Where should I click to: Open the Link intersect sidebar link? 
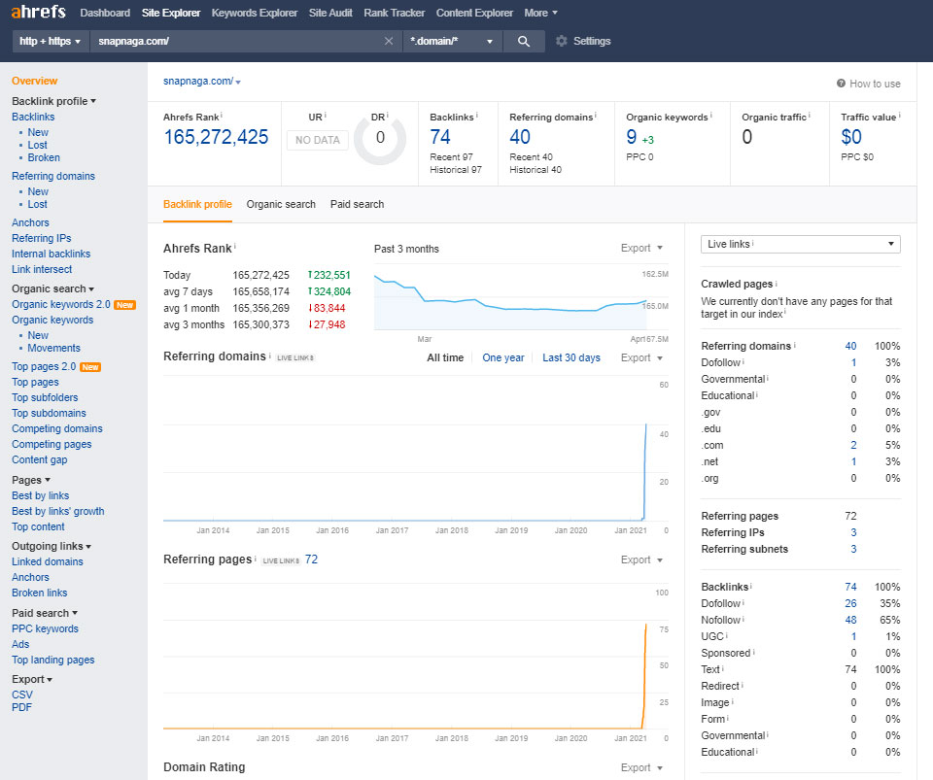42,269
